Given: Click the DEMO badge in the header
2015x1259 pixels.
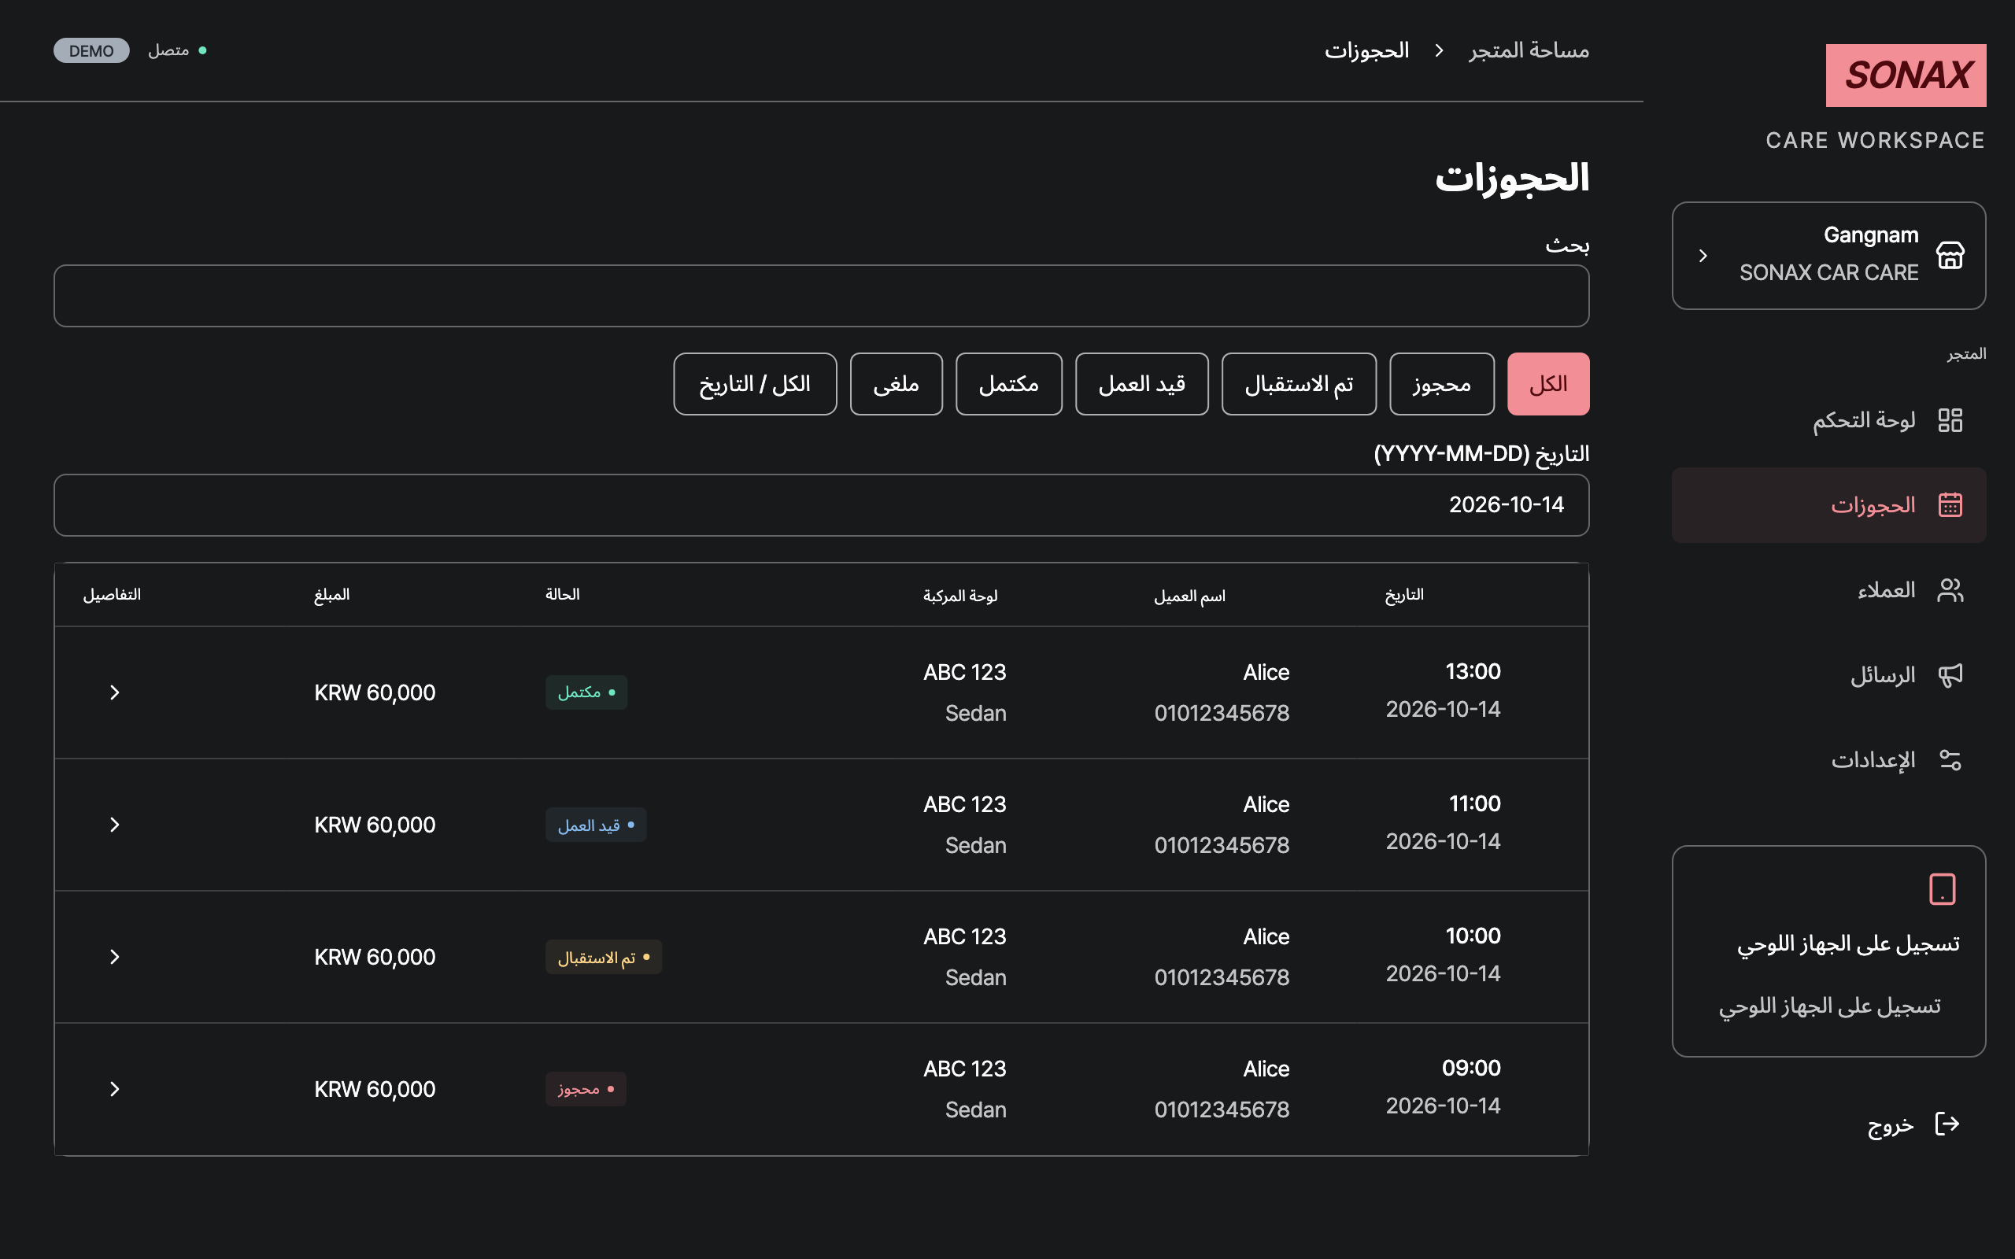Looking at the screenshot, I should click(x=91, y=51).
